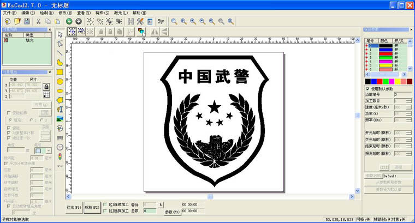This screenshot has height=223, width=415.
Task: Click the R reset count button
Action: (161, 205)
